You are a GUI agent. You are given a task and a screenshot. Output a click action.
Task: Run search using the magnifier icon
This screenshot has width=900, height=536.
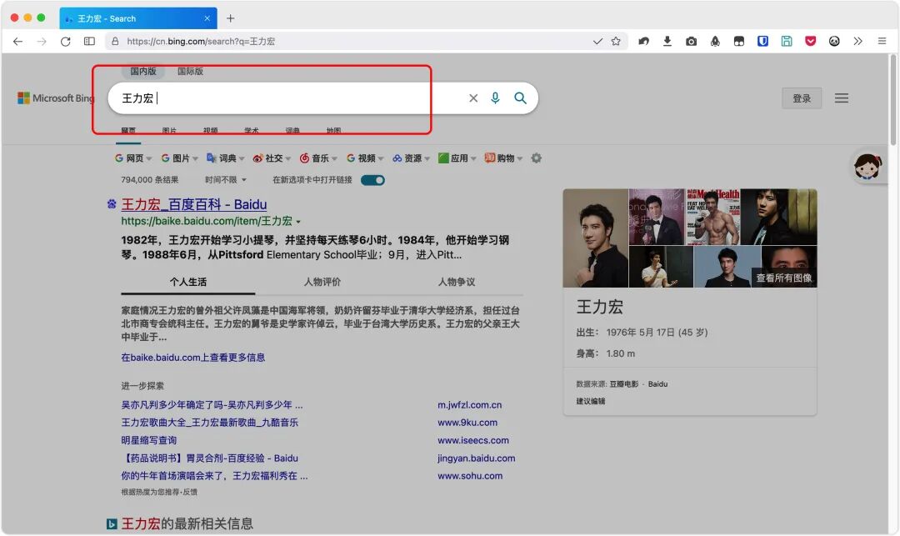coord(520,98)
